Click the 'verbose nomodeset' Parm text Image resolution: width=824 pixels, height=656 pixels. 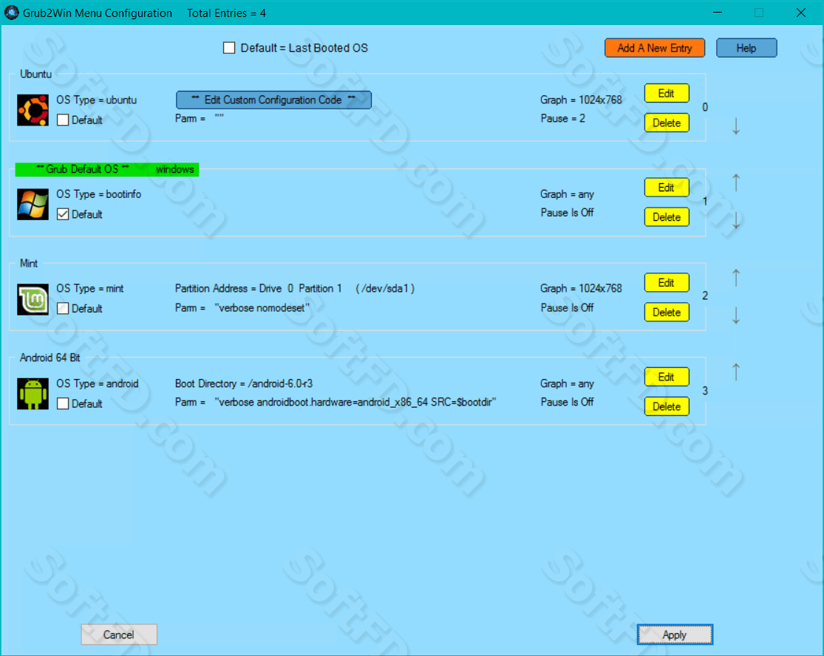262,308
